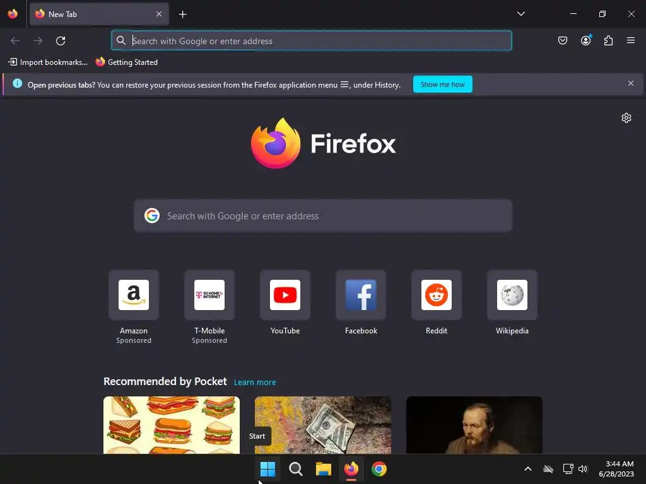Open network status tray icon
This screenshot has width=646, height=484.
point(568,469)
